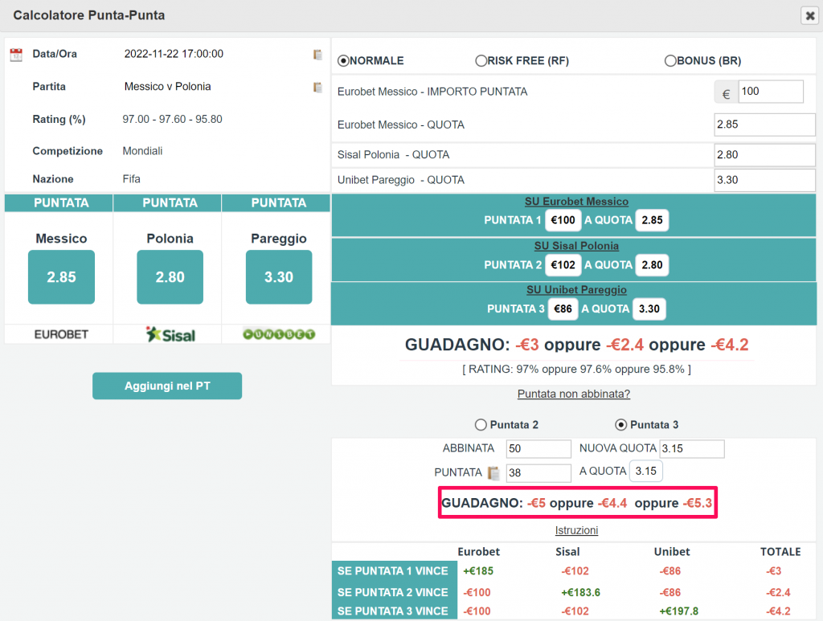Close the Calcolatore Punta-Punta dialog

click(810, 16)
